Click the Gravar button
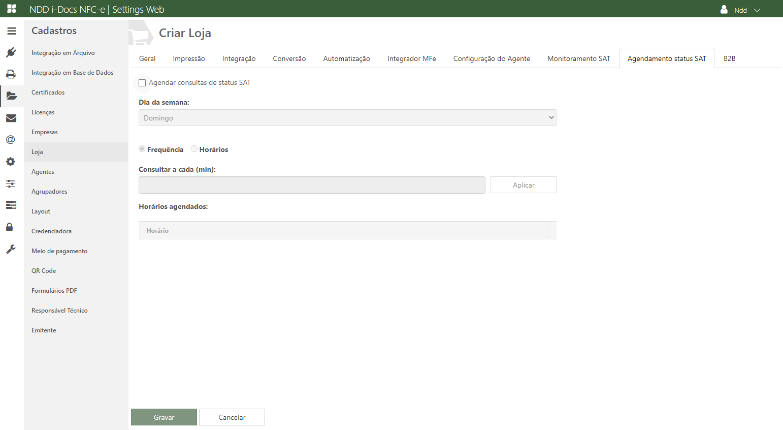Image resolution: width=783 pixels, height=430 pixels. (x=164, y=417)
